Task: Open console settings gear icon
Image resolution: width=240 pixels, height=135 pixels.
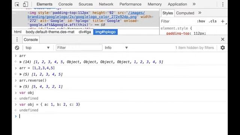Action: tap(222, 48)
